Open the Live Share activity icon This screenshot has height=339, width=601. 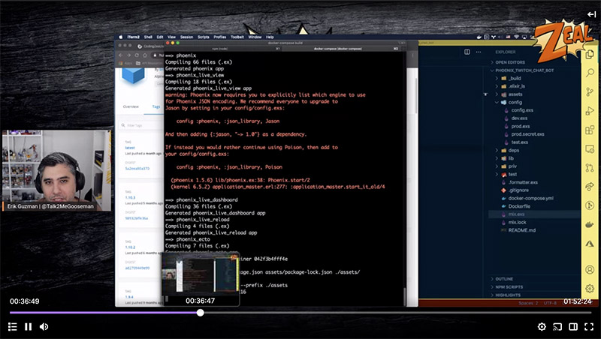[590, 187]
